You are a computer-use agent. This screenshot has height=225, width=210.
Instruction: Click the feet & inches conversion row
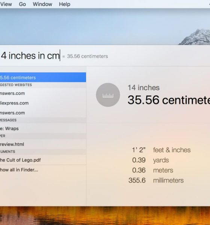pos(161,150)
